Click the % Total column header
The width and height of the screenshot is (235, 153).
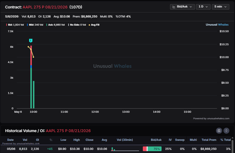(226, 140)
